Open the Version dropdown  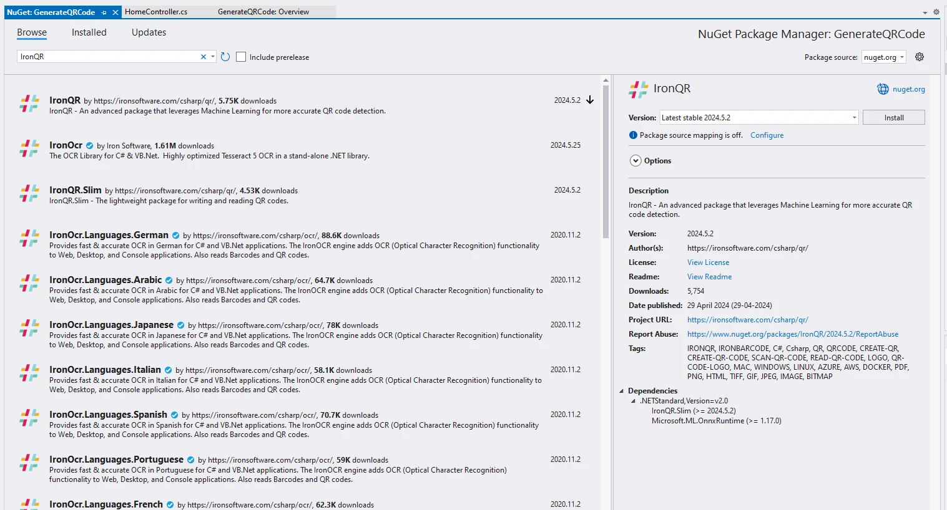coord(854,118)
